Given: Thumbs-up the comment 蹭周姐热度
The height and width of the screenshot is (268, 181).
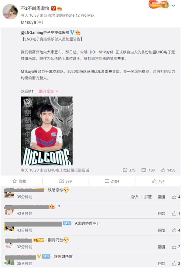Looking at the screenshot, I should (174, 263).
